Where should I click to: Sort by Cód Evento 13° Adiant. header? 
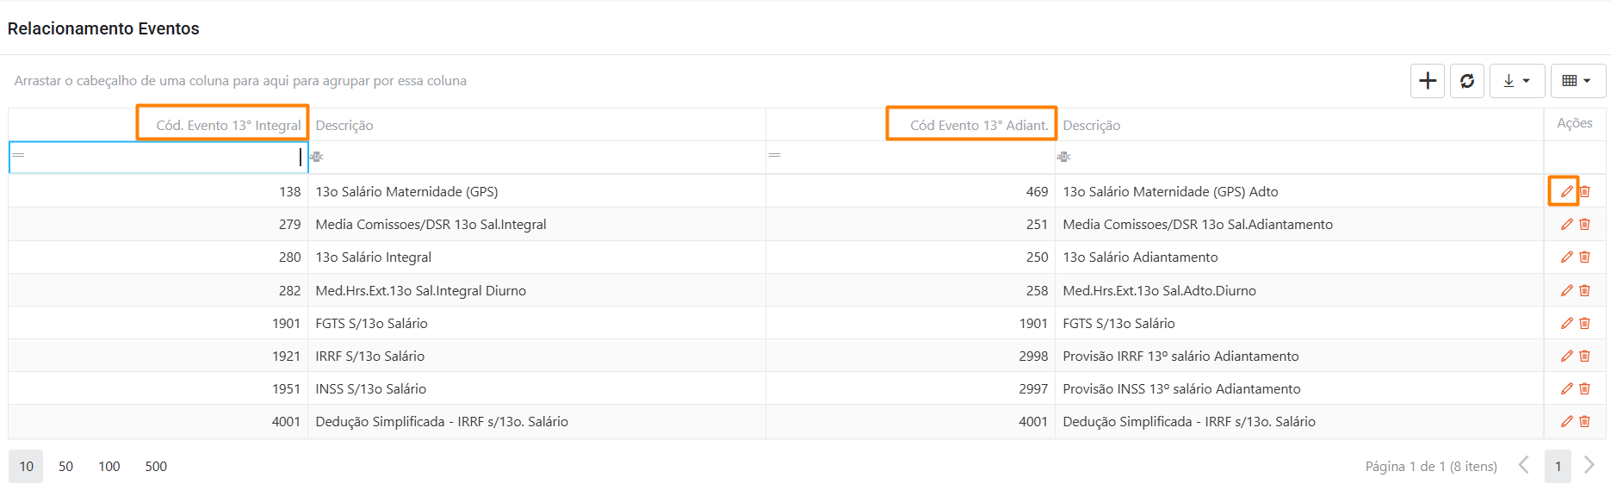tap(978, 125)
